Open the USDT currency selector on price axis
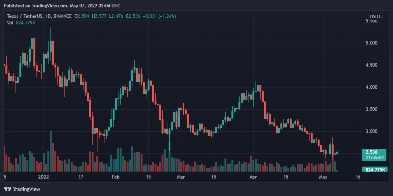The height and width of the screenshot is (196, 393). pyautogui.click(x=375, y=16)
